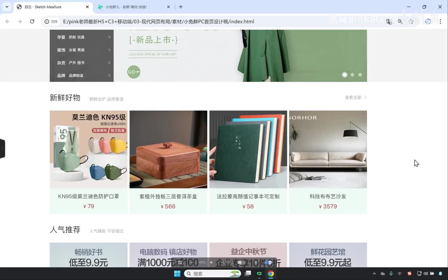Open the 益企中秋节 promo card
The height and width of the screenshot is (280, 448).
(248, 255)
